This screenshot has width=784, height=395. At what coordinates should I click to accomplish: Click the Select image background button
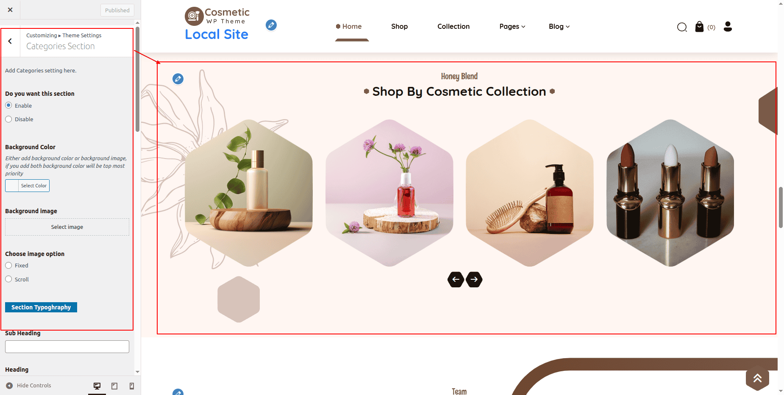pos(67,227)
